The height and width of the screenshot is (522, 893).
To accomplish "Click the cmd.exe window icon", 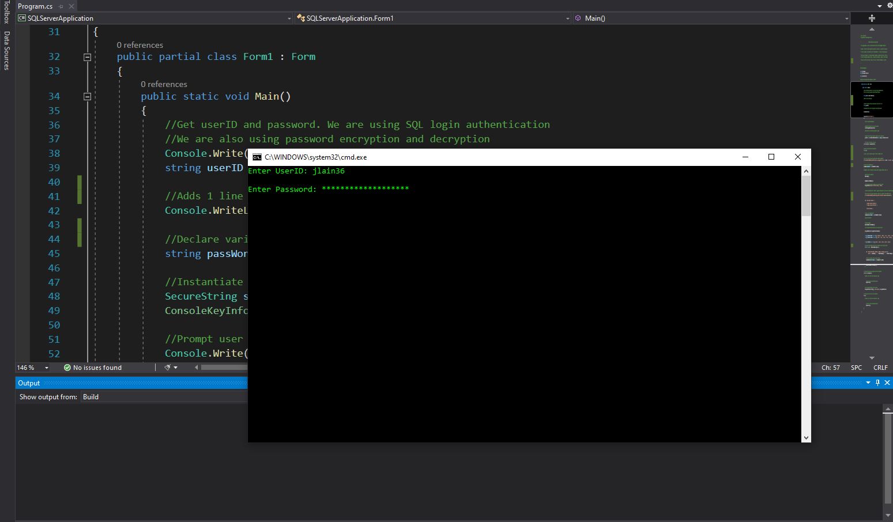I will point(257,157).
